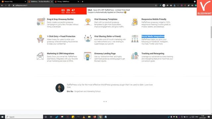The width and height of the screenshot is (212, 119).
Task: Click the Tracking and Retargeting chart icon
Action: (135, 56)
